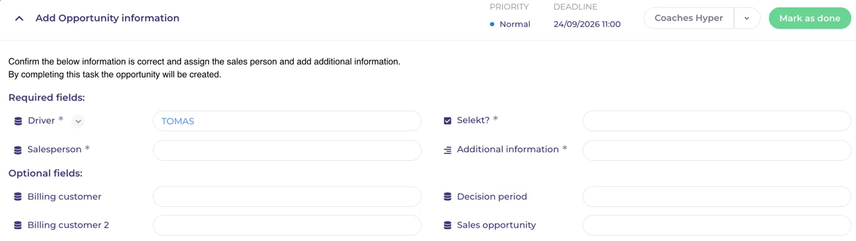Click the Salesperson field label
Screen dimensions: 856x241
[55, 149]
